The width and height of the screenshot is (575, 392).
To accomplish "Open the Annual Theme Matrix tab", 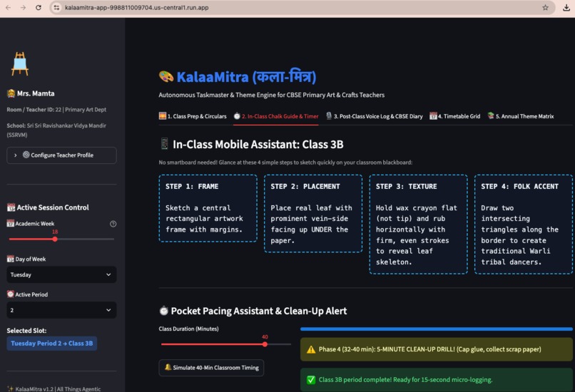I will tap(521, 116).
